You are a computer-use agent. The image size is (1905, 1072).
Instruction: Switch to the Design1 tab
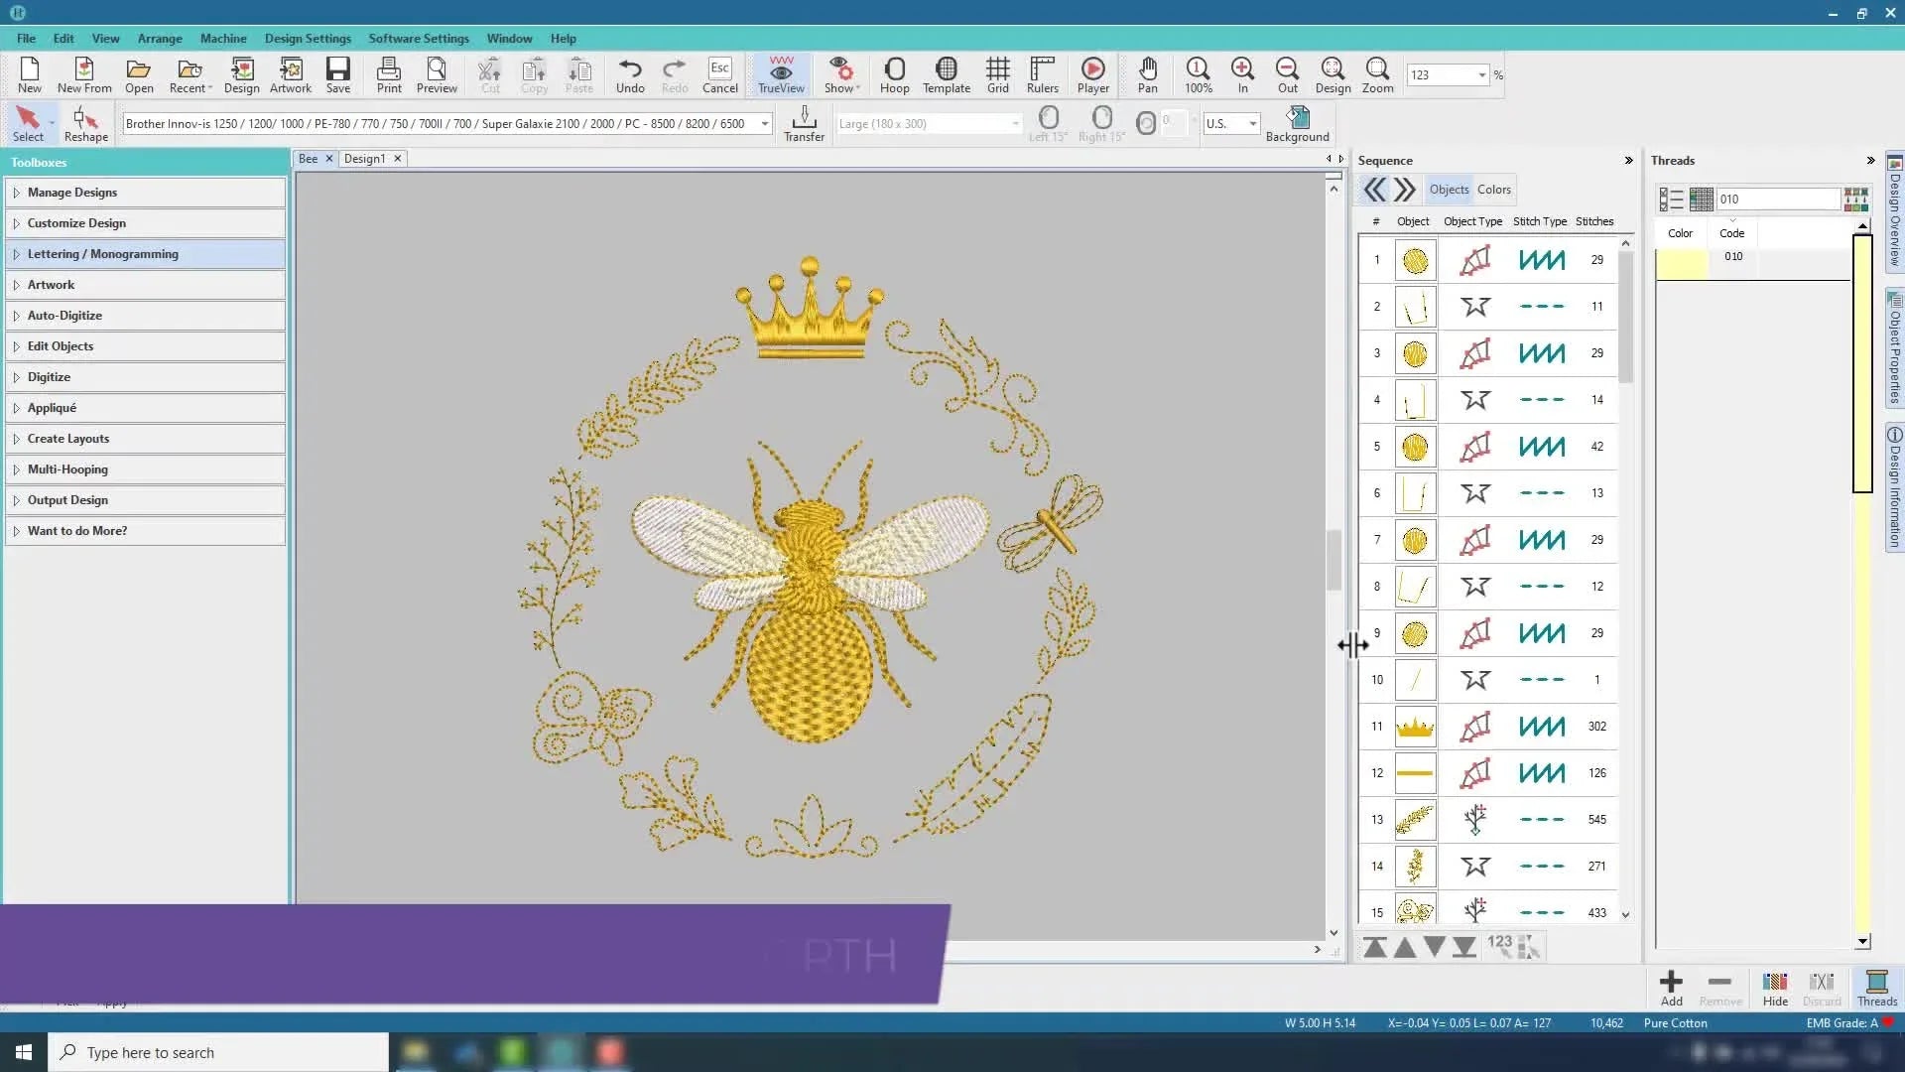[x=365, y=158]
